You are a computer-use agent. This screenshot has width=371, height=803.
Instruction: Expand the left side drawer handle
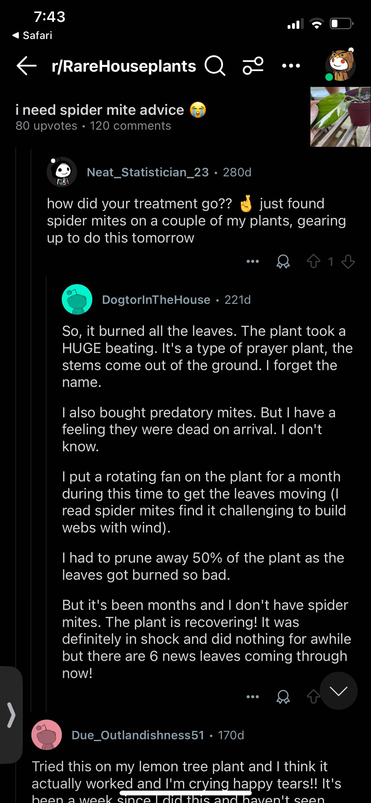click(11, 715)
